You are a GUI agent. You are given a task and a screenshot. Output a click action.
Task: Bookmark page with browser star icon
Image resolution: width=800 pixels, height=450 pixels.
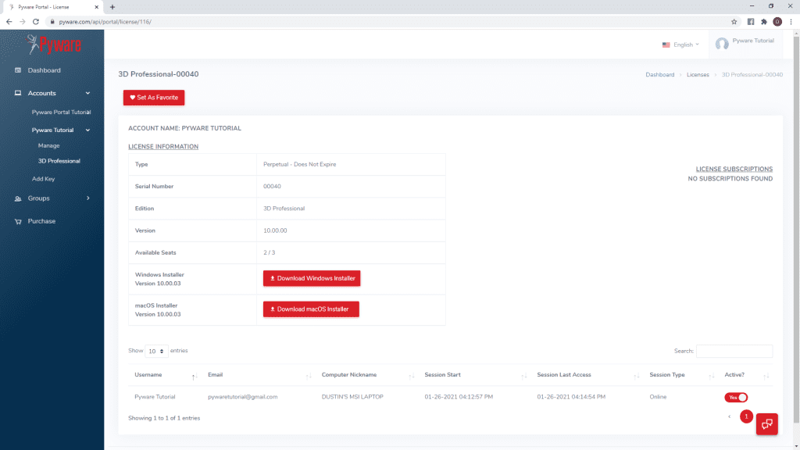click(x=734, y=21)
